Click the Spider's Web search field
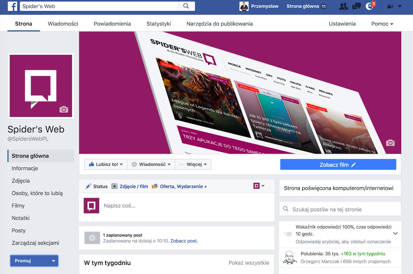Screen dimensions: 413x274 click(x=99, y=6)
